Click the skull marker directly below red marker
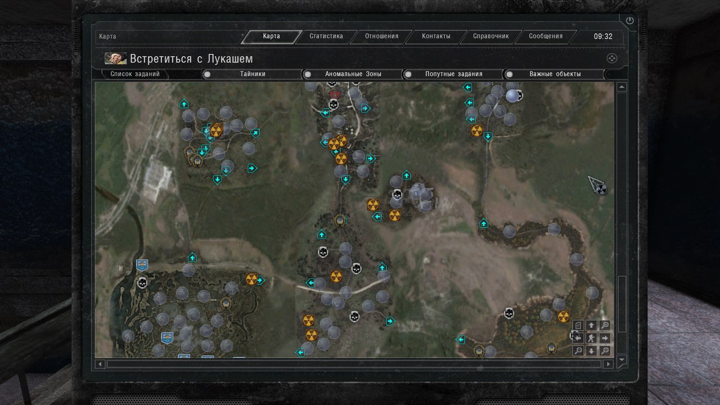This screenshot has height=405, width=720. click(334, 105)
